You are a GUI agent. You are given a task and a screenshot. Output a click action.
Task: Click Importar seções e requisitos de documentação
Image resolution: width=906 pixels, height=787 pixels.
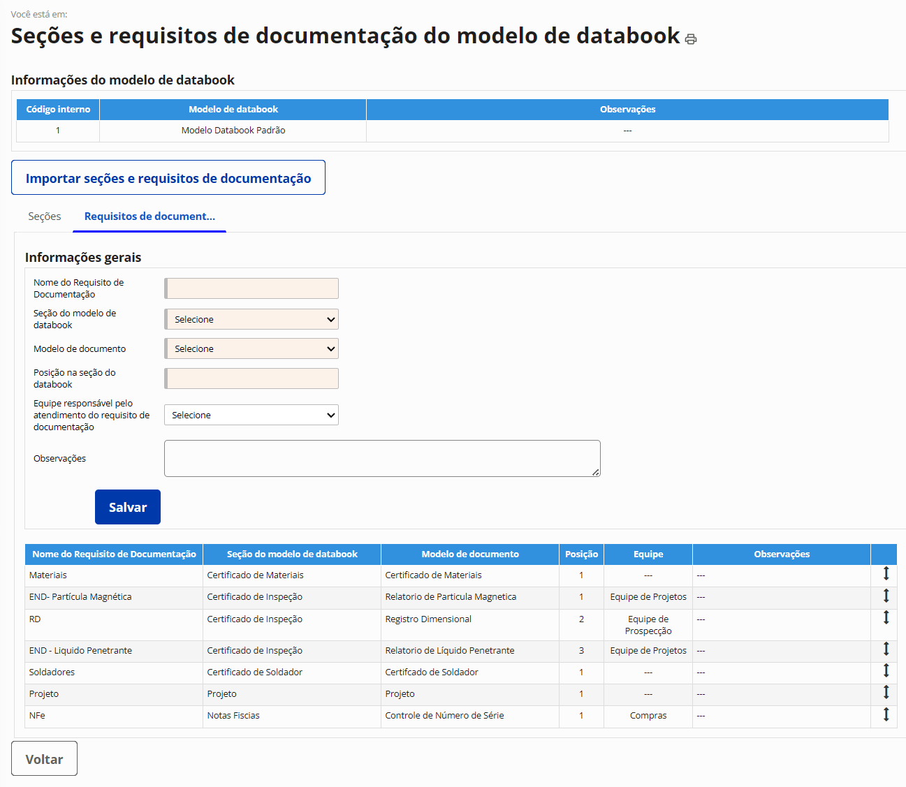pyautogui.click(x=168, y=178)
